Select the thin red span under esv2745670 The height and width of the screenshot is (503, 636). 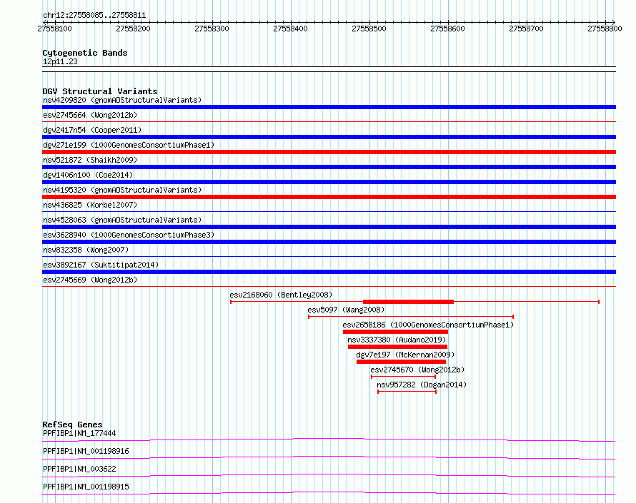tap(403, 377)
